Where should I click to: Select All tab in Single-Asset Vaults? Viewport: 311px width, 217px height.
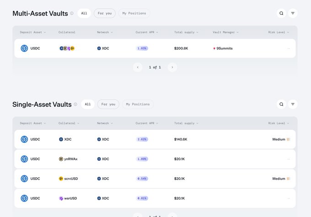[88, 104]
